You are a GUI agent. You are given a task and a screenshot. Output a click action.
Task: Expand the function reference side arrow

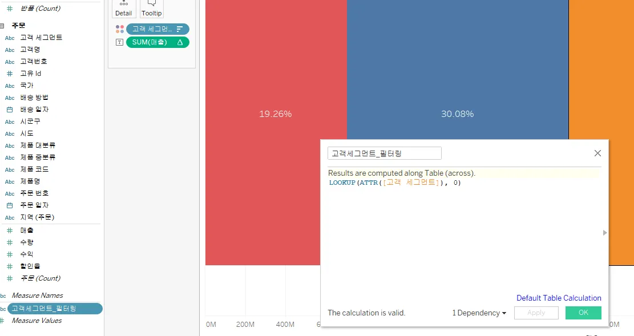point(605,232)
